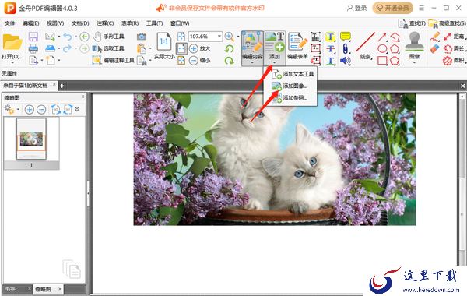The width and height of the screenshot is (467, 296).
Task: Collapse the Add (添加) dropdown button
Action: point(274,62)
